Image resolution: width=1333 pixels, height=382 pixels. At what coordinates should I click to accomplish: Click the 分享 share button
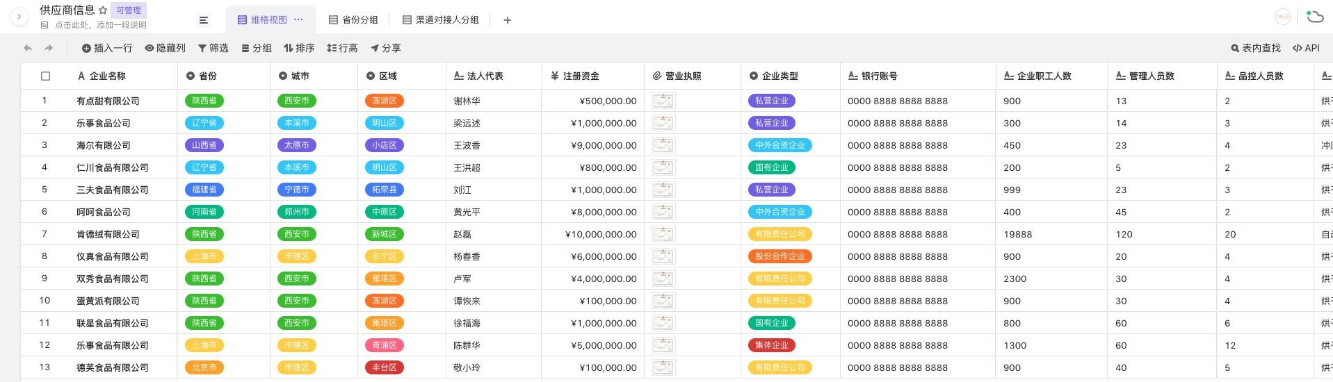[x=385, y=48]
